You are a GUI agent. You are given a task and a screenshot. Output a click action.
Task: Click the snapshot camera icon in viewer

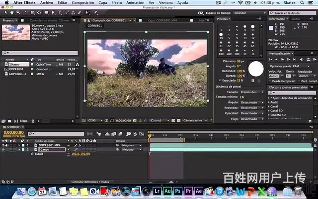coord(135,120)
